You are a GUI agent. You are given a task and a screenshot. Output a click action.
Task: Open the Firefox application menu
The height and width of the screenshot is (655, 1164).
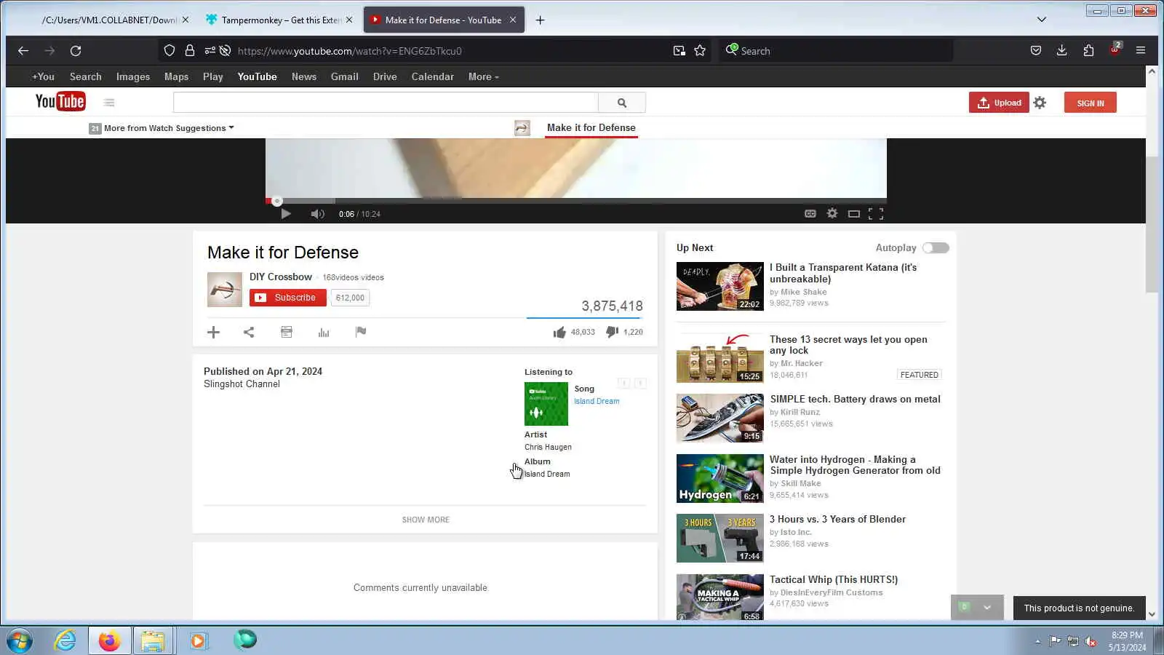tap(1141, 51)
